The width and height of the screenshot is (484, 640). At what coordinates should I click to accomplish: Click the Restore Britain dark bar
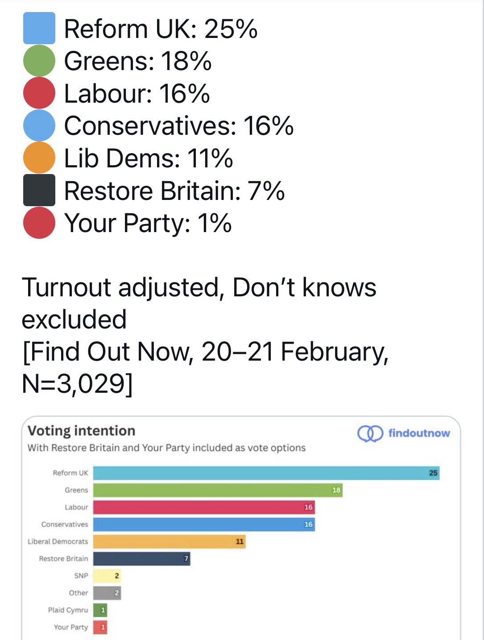(x=141, y=558)
